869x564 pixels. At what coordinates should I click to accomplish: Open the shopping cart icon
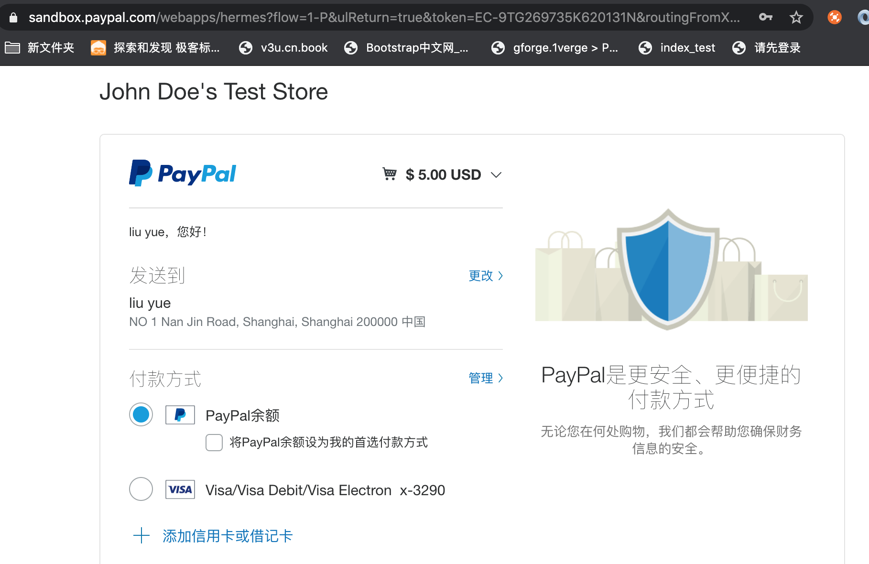click(390, 174)
